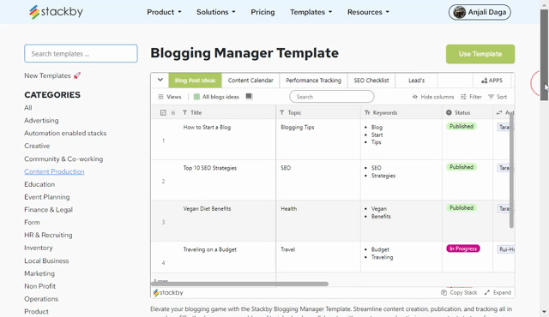Select the Creative category
This screenshot has width=549, height=317.
pos(37,146)
